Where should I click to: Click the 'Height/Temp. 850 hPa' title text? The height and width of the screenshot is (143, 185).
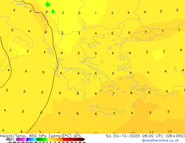[23, 136]
